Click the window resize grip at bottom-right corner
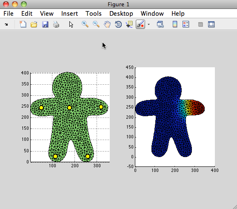 click(234, 206)
